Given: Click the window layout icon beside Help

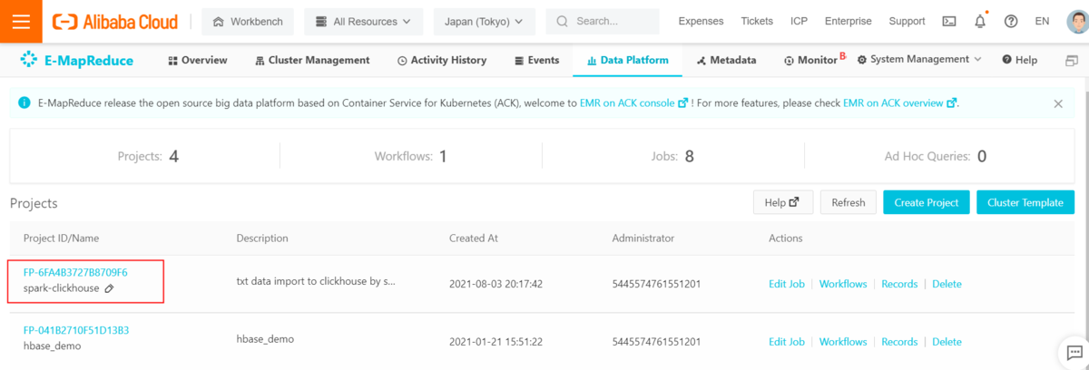Looking at the screenshot, I should click(x=1071, y=61).
